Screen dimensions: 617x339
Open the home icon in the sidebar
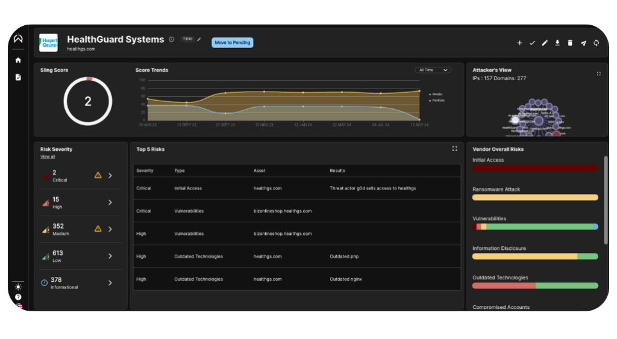point(18,60)
